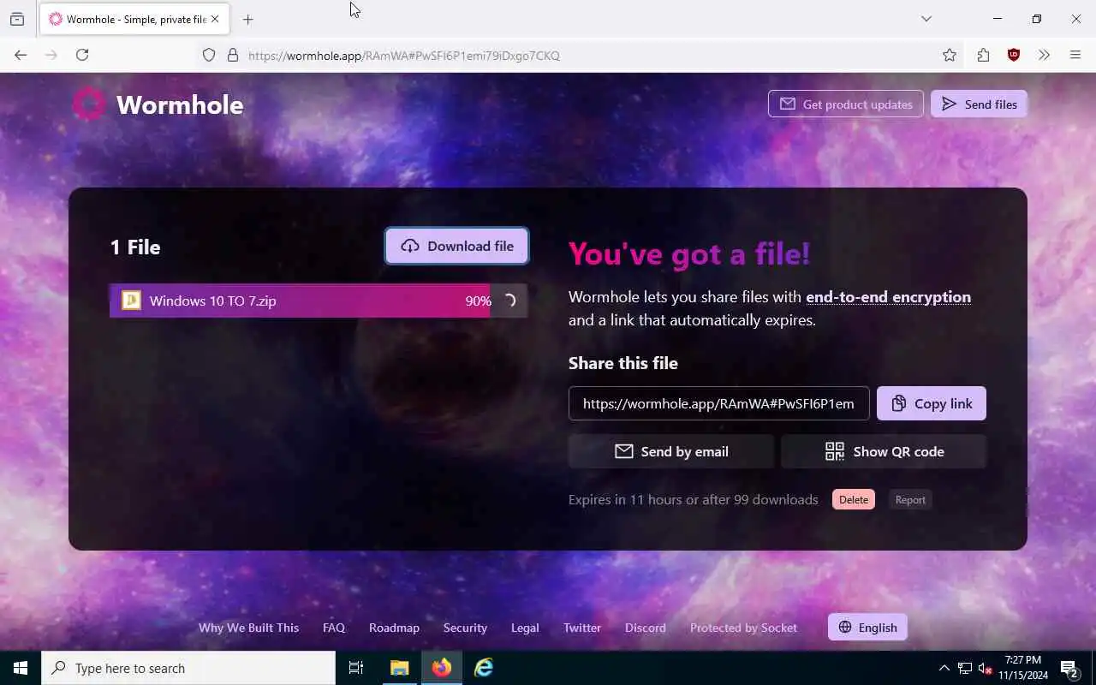Reload the current page
Screen dimensions: 1096x685
click(x=82, y=55)
